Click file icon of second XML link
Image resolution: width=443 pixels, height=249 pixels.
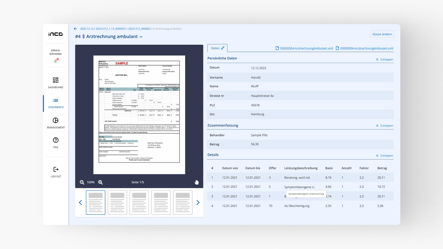coord(337,48)
